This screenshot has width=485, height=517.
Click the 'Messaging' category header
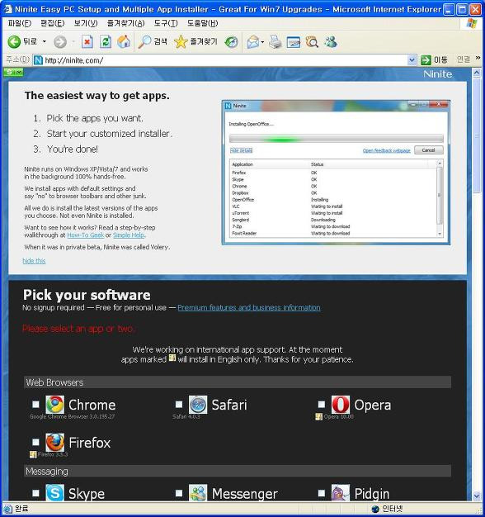[238, 471]
